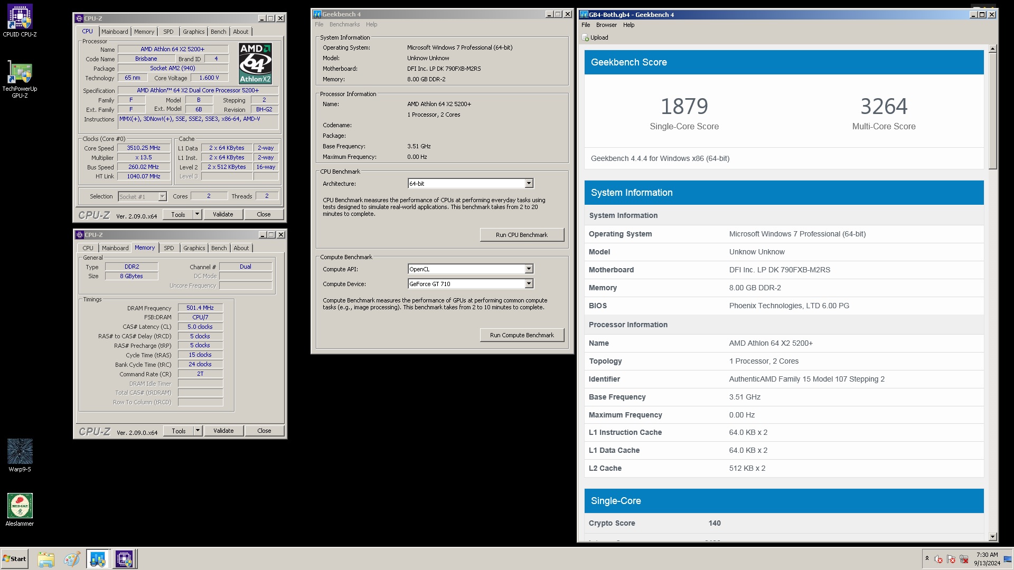Click the Geekbench results scrollbar down arrow
Image resolution: width=1014 pixels, height=570 pixels.
click(992, 536)
